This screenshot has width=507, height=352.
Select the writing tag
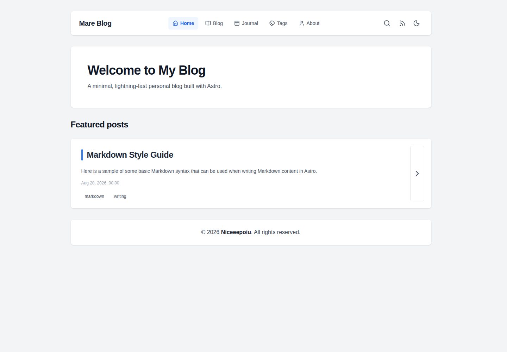click(120, 196)
